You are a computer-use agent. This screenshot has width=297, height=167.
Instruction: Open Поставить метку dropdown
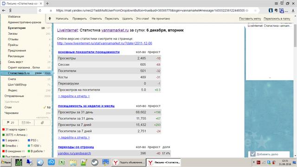pyautogui.click(x=250, y=19)
